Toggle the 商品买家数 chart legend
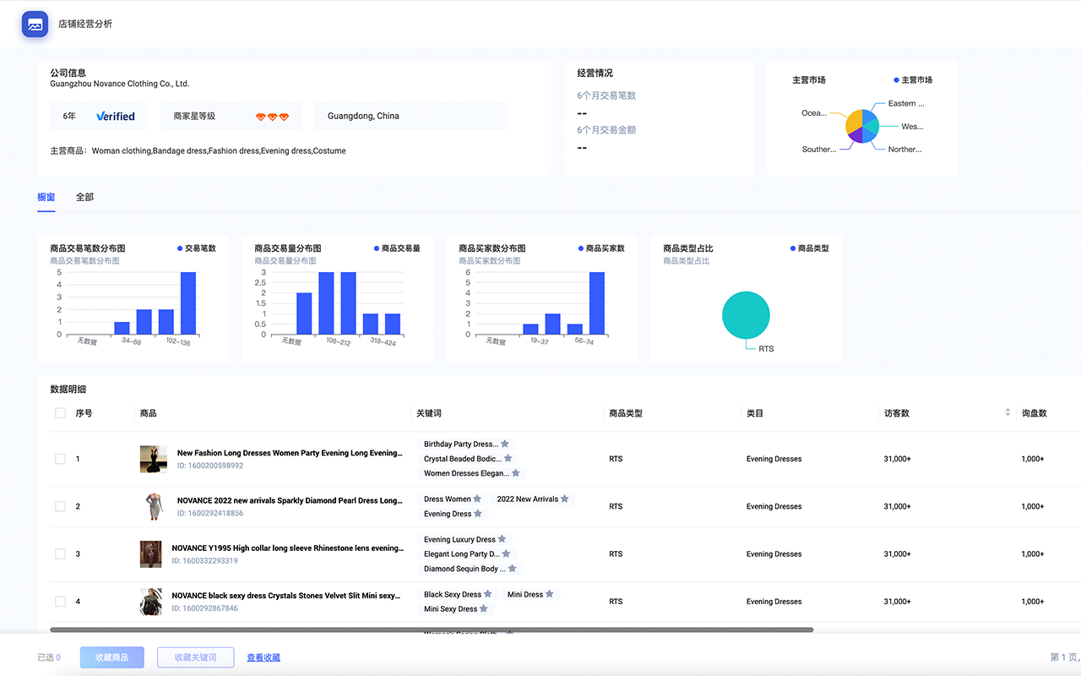The width and height of the screenshot is (1081, 676). point(601,248)
